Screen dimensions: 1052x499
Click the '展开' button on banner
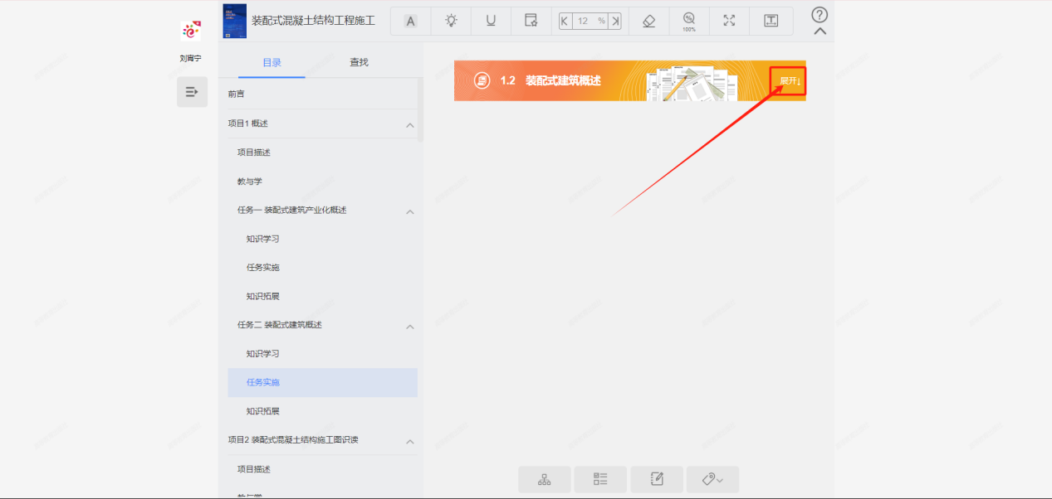tap(789, 80)
